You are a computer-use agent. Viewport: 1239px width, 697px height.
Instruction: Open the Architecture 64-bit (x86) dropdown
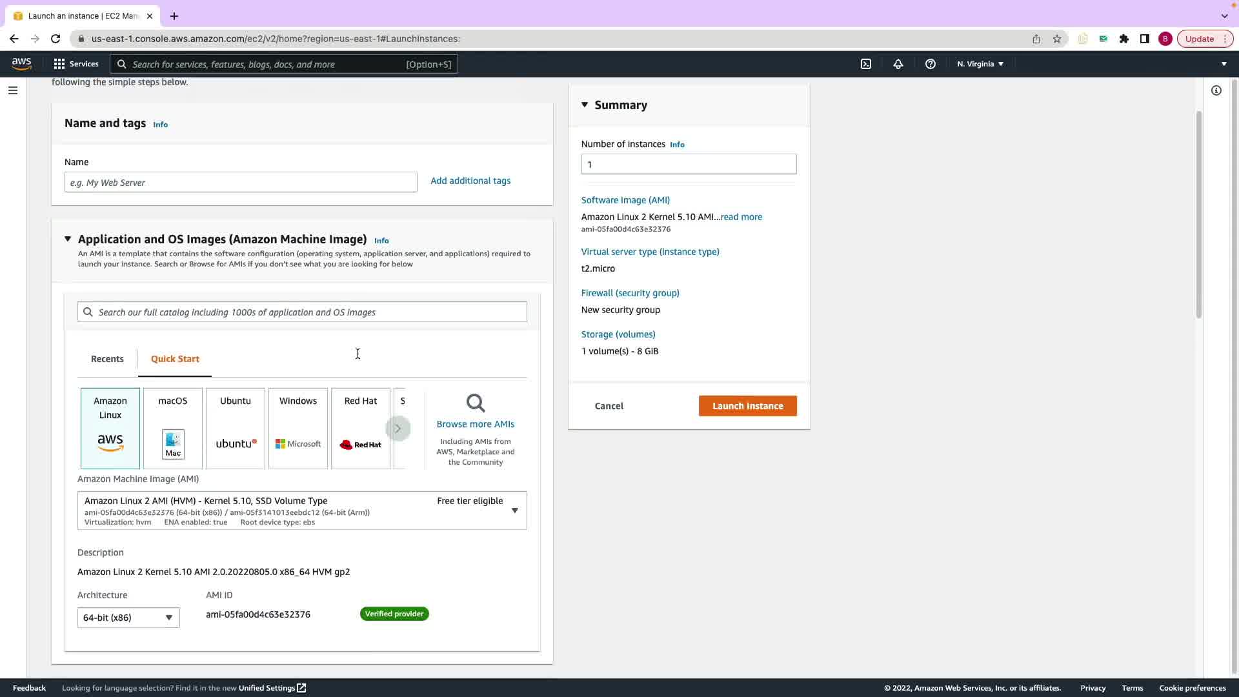(128, 618)
